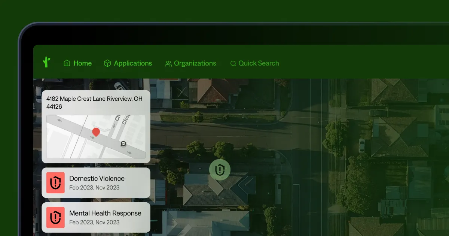Open the Home menu item
Screen dimensions: 449x236
[77, 63]
